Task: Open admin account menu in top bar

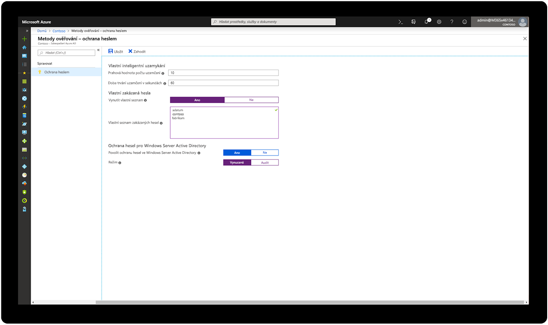Action: click(x=500, y=22)
